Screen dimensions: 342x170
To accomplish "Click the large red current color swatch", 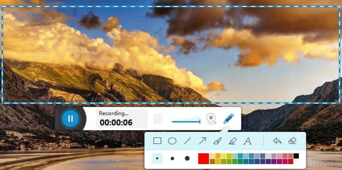I will tap(204, 159).
